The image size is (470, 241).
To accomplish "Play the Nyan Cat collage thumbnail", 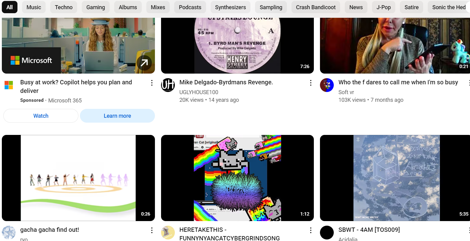I will click(237, 178).
